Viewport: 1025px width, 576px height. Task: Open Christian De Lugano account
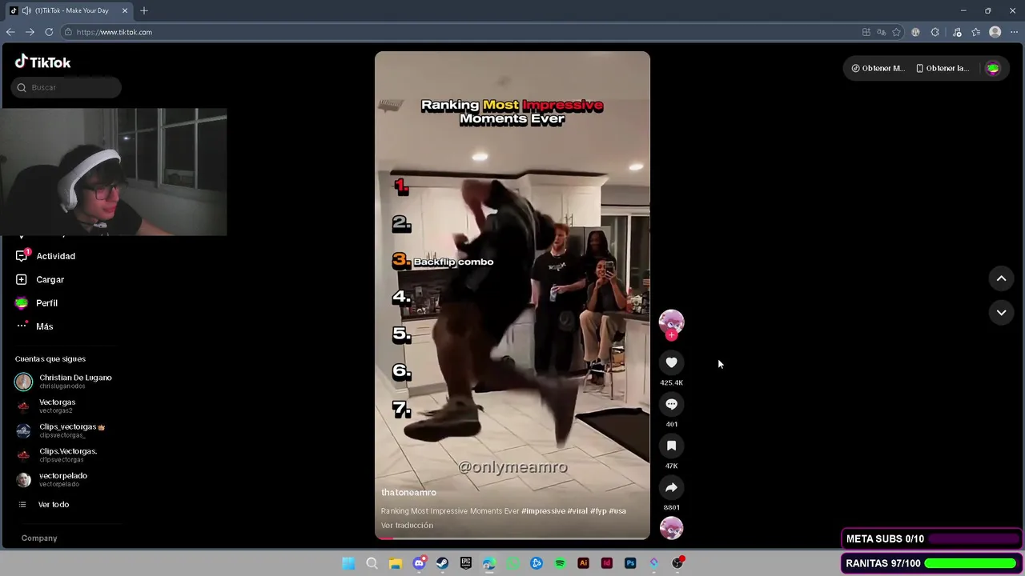[x=66, y=381]
